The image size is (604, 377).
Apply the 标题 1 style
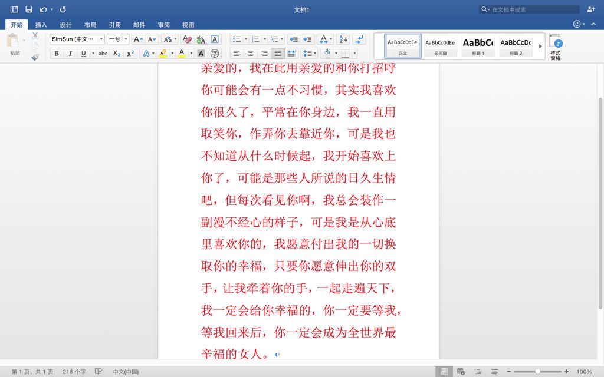[478, 46]
